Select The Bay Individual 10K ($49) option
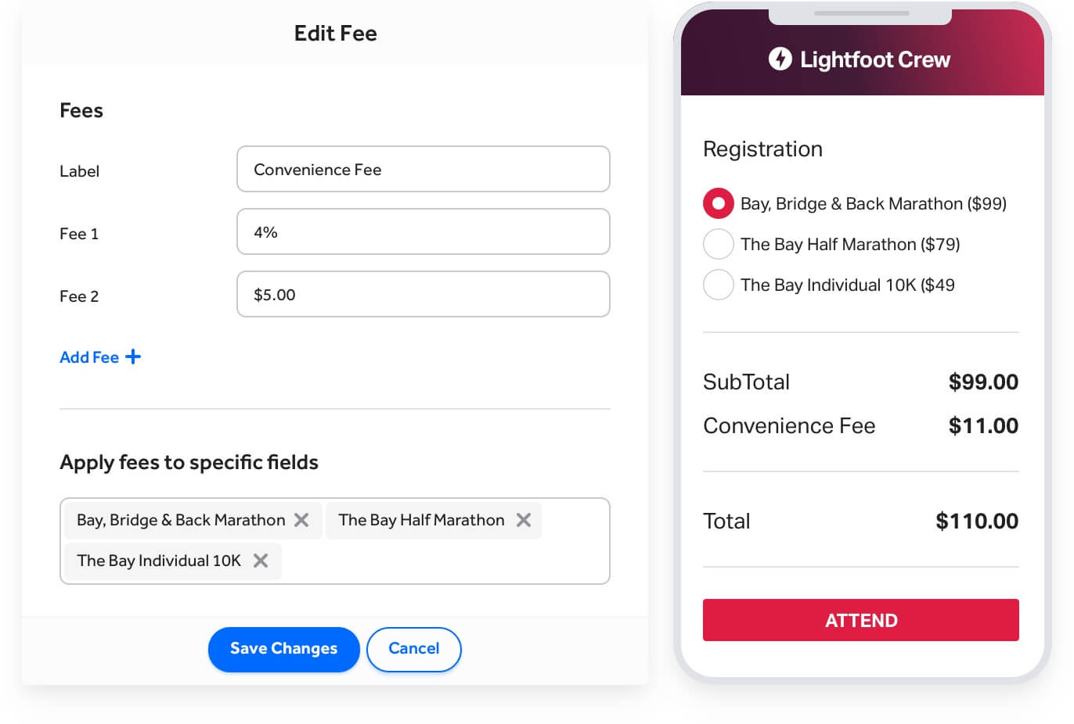The height and width of the screenshot is (724, 1074). pyautogui.click(x=718, y=285)
